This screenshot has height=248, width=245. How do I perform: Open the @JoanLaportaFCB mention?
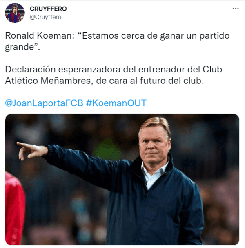point(44,103)
